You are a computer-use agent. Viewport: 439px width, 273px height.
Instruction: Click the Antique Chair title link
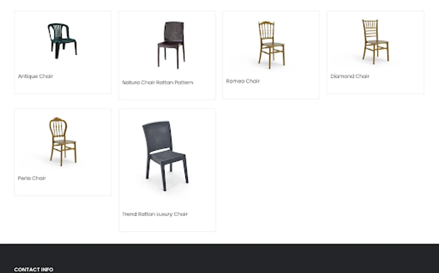pos(35,76)
